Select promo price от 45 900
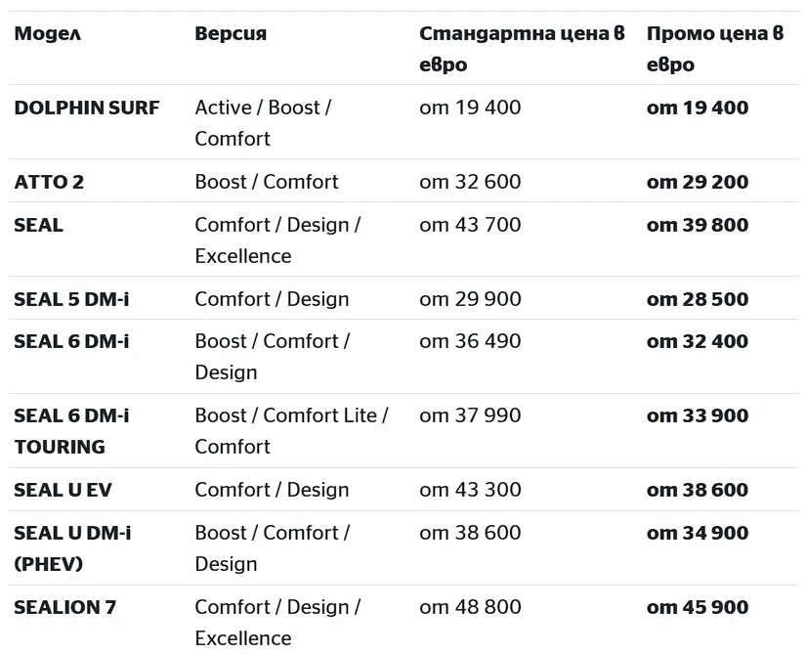 pyautogui.click(x=698, y=607)
